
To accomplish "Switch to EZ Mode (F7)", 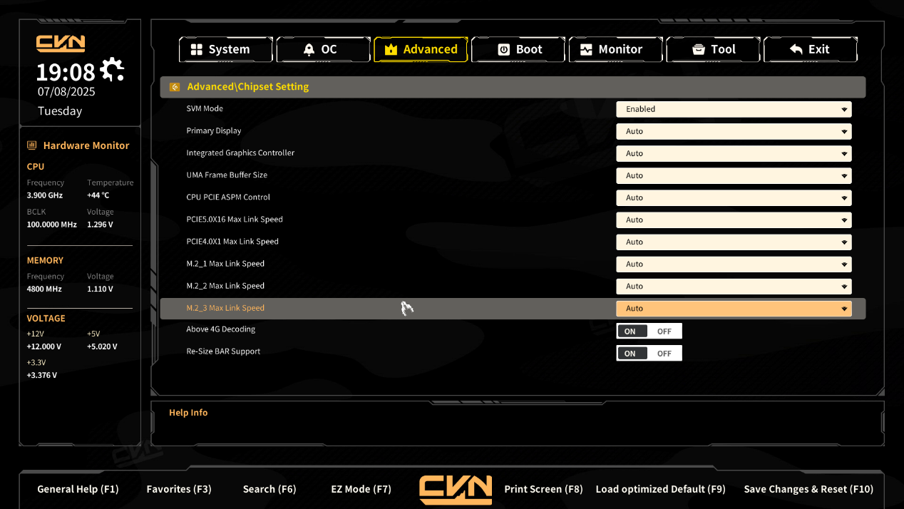I will pyautogui.click(x=361, y=489).
